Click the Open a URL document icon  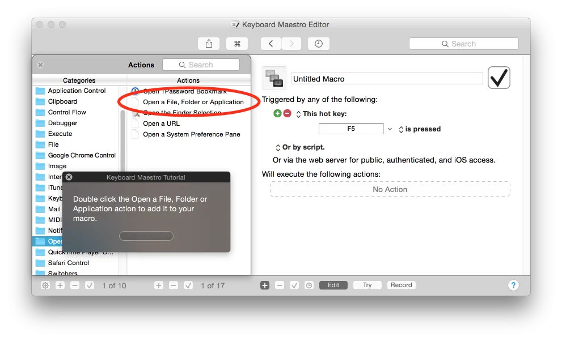pos(135,123)
